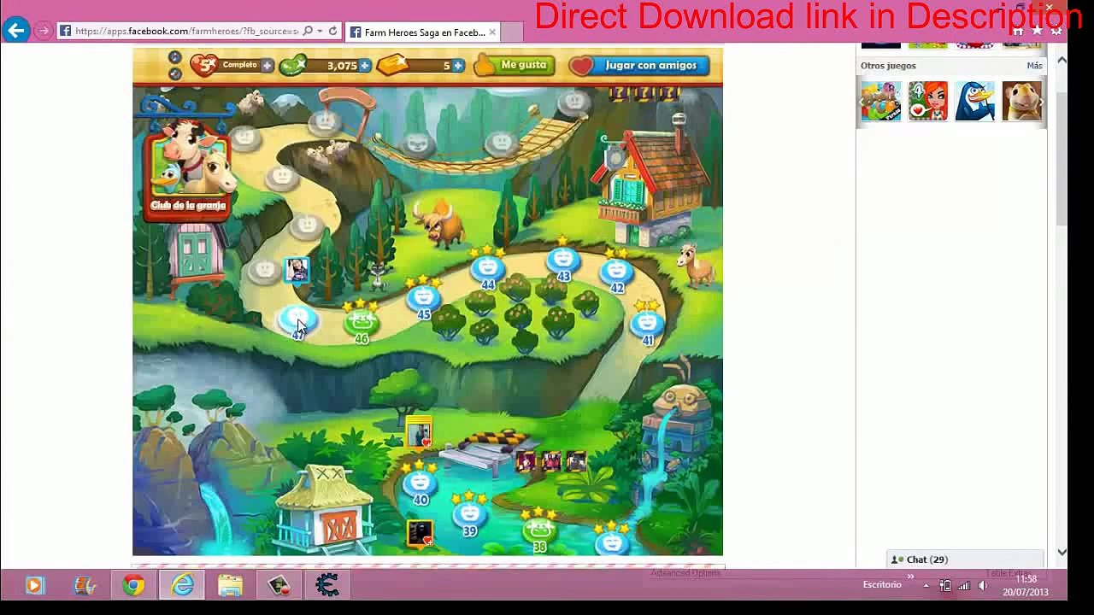This screenshot has width=1094, height=615.
Task: Click the browser forward arrow
Action: 43,32
